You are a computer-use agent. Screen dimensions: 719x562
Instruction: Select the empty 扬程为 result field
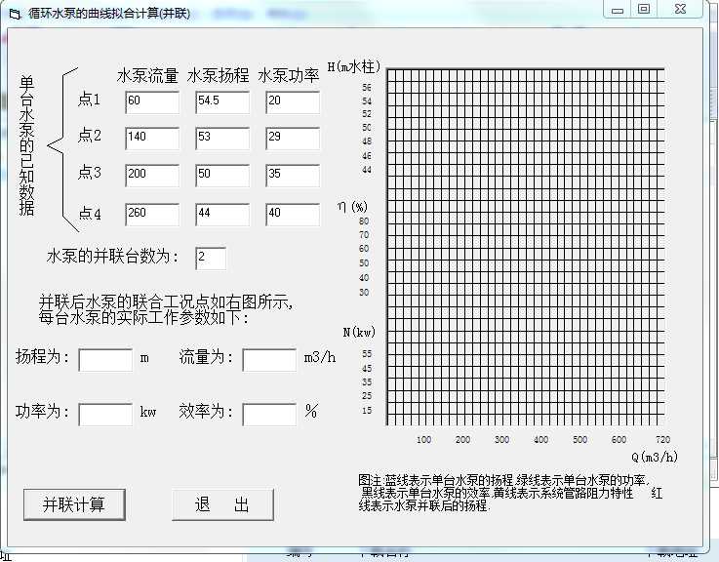105,360
